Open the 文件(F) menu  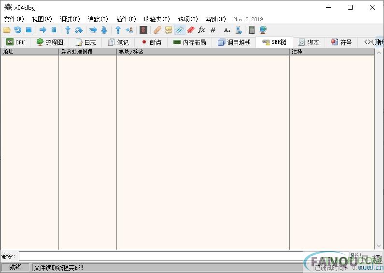[x=14, y=19]
